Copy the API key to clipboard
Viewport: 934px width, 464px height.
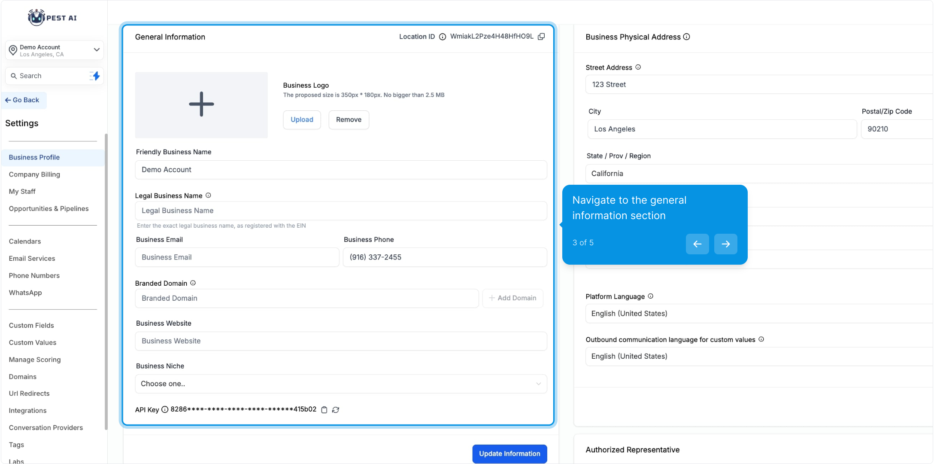[324, 410]
